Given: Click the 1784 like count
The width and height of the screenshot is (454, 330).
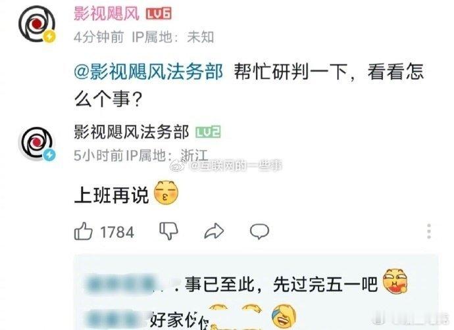Looking at the screenshot, I should (117, 232).
